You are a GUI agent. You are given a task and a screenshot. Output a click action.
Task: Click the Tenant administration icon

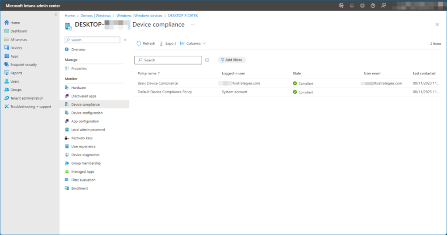[x=7, y=98]
